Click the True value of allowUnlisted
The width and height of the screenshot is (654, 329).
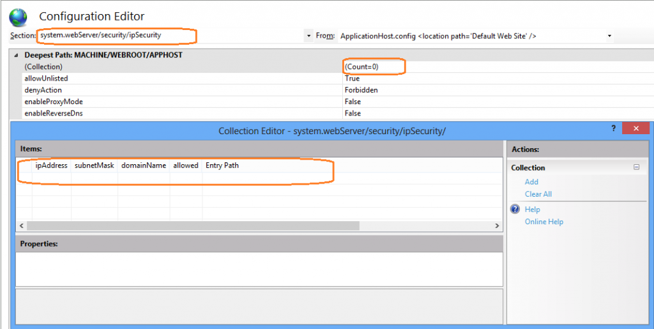pos(352,79)
